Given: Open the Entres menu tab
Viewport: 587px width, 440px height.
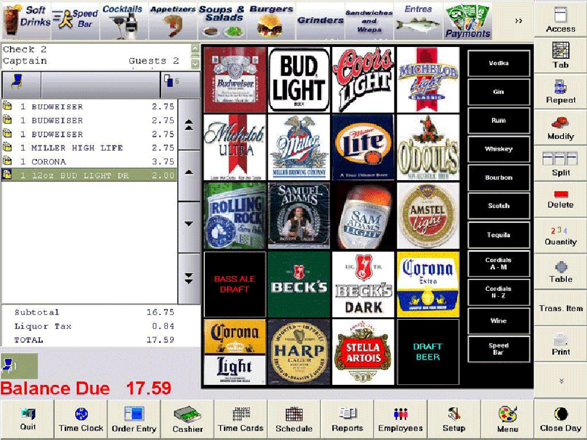Looking at the screenshot, I should tap(418, 21).
